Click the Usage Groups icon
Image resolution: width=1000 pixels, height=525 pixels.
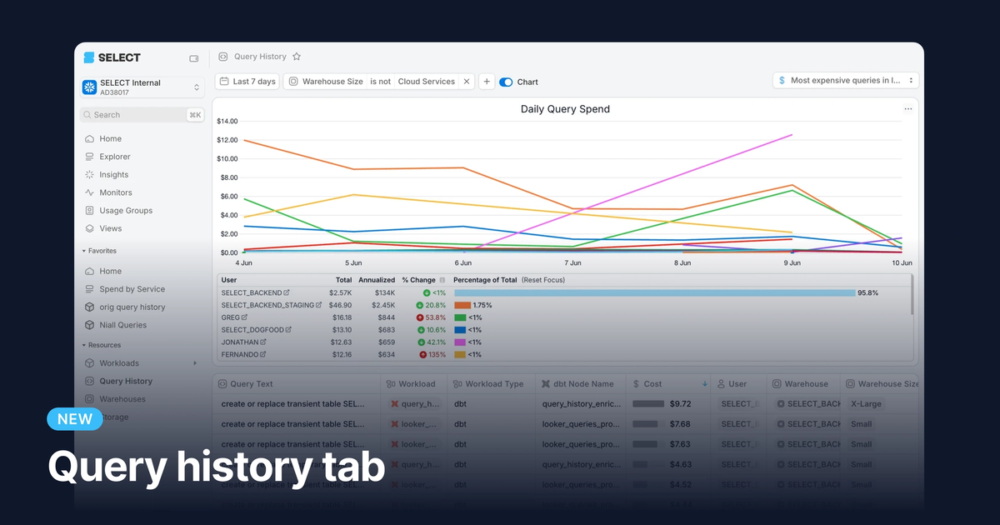tap(89, 210)
